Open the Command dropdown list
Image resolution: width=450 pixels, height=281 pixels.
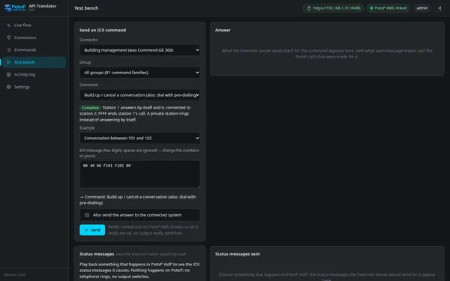[139, 95]
